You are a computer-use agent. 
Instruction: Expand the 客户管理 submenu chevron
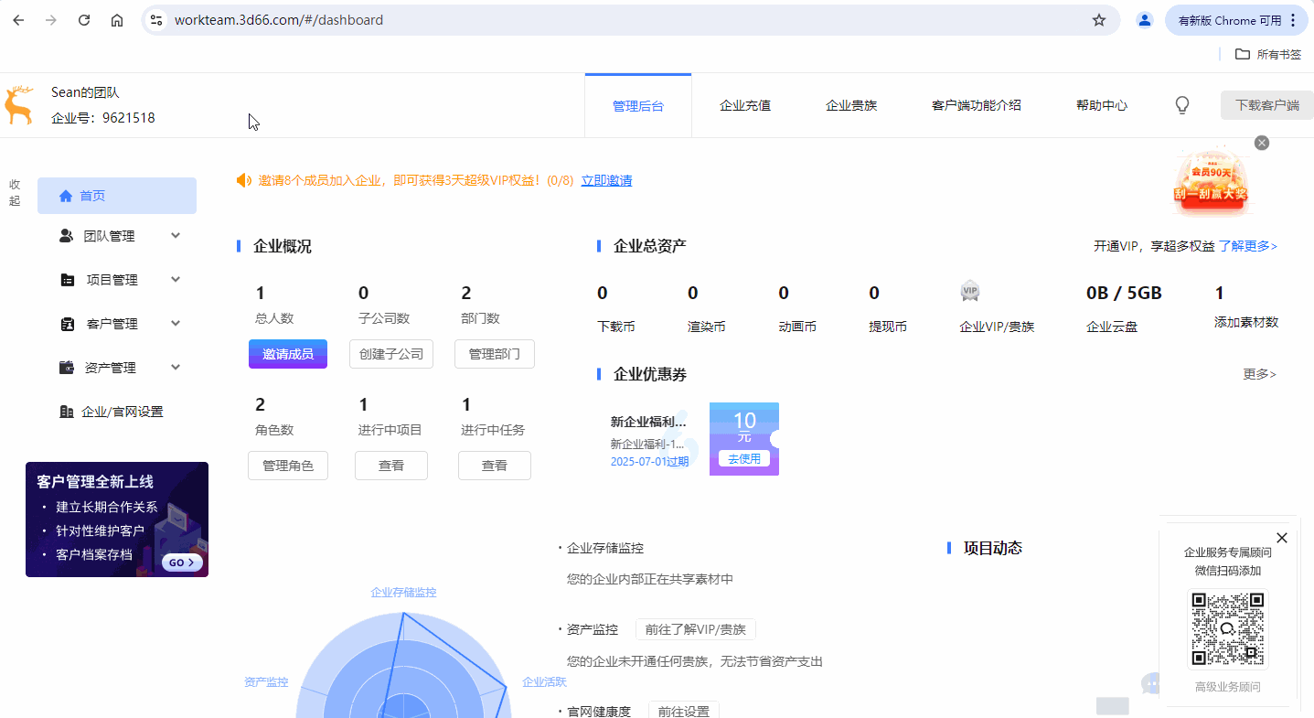176,323
